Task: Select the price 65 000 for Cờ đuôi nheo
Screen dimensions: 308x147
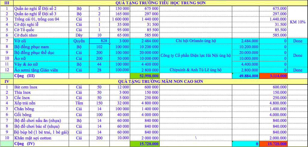Action: pyautogui.click(x=120, y=35)
